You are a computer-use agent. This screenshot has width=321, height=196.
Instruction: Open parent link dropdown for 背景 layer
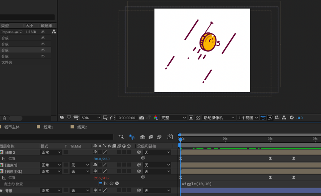[x=157, y=190]
